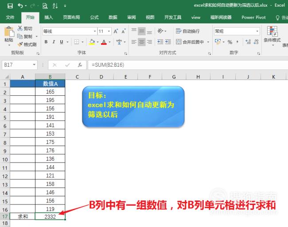Image resolution: width=288 pixels, height=227 pixels.
Task: Open the Underline style dropdown arrow
Action: tap(67, 42)
